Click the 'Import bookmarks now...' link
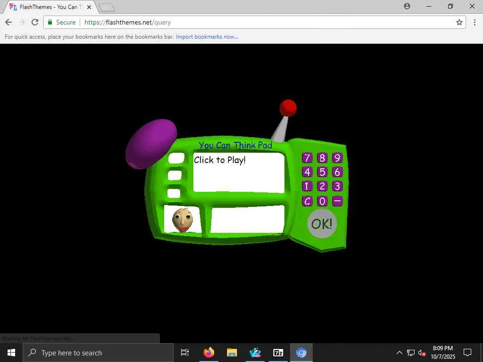The image size is (483, 362). click(207, 37)
